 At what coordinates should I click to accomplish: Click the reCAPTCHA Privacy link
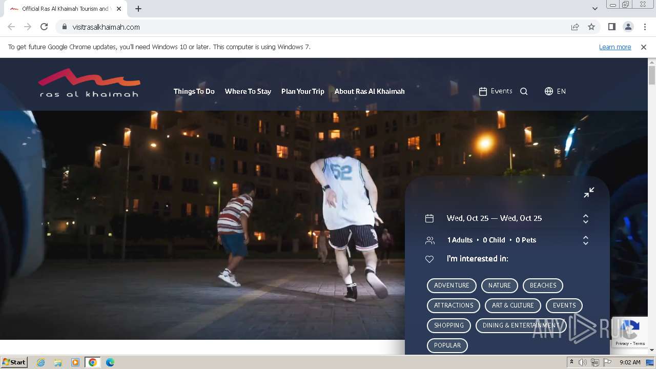point(622,343)
